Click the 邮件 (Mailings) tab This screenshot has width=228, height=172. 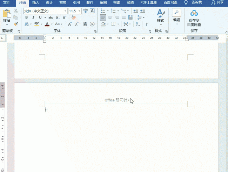pos(90,2)
